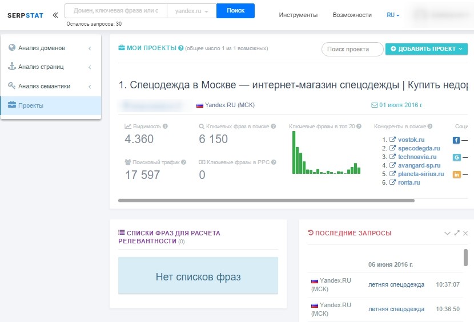Collapse sidebar with double-chevron icon
This screenshot has height=322, width=474.
pyautogui.click(x=55, y=15)
